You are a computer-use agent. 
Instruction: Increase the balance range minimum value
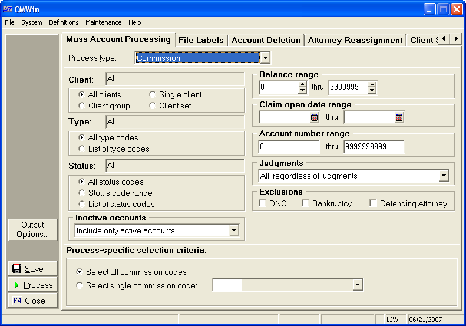[x=302, y=84]
